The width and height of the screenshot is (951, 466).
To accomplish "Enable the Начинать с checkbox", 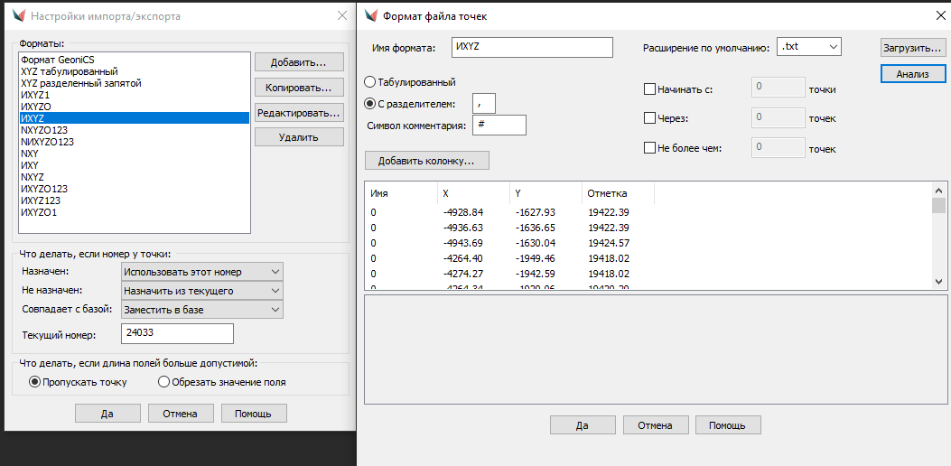I will pos(649,89).
